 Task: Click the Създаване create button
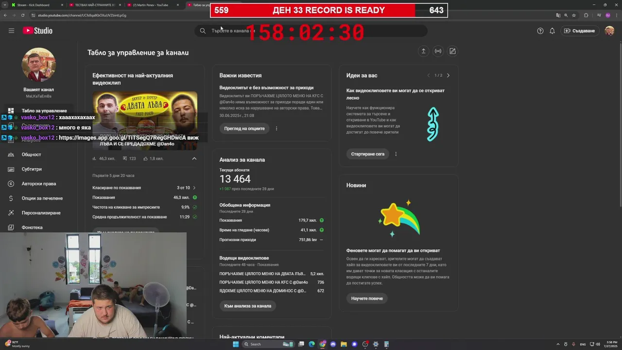[579, 31]
